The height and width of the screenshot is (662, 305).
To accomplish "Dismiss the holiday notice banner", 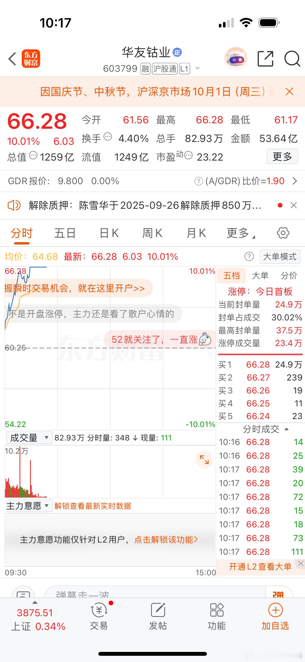I will [x=289, y=91].
